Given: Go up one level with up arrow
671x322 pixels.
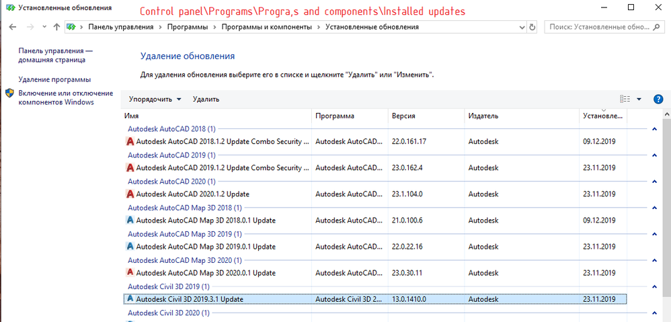Looking at the screenshot, I should coord(56,27).
